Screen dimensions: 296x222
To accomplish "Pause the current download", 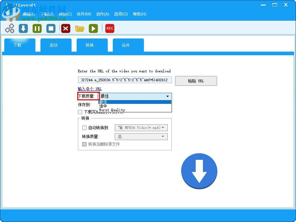I will pyautogui.click(x=37, y=29).
